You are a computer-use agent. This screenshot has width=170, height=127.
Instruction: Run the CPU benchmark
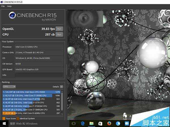(59, 34)
